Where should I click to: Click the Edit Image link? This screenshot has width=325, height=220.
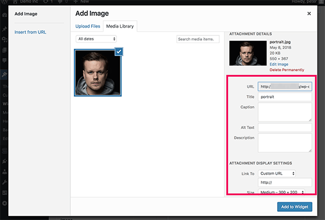(x=279, y=64)
